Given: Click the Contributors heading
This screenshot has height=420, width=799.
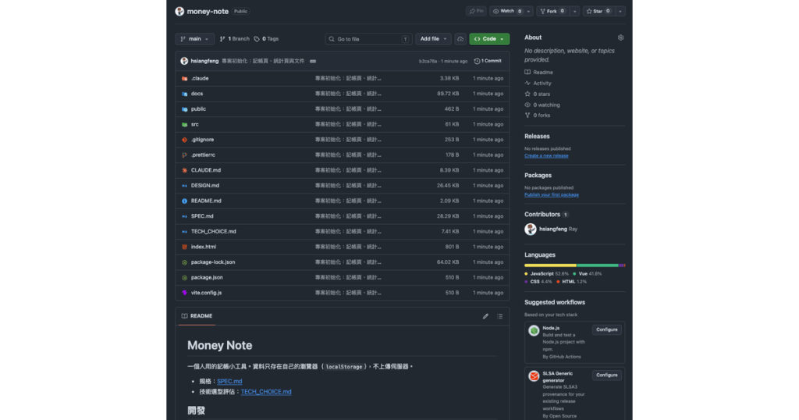Looking at the screenshot, I should coord(542,215).
